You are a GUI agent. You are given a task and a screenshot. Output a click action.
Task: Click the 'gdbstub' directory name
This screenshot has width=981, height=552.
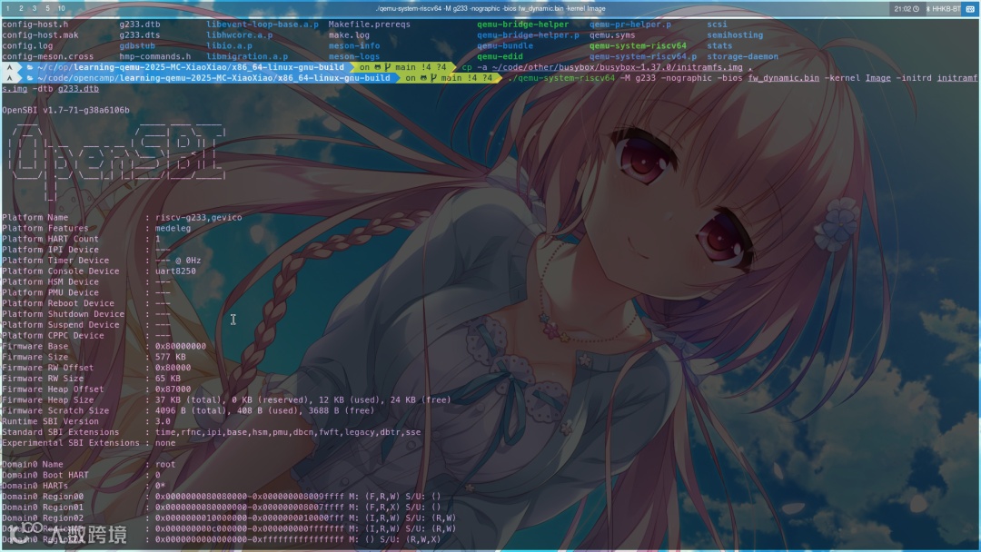click(x=137, y=45)
